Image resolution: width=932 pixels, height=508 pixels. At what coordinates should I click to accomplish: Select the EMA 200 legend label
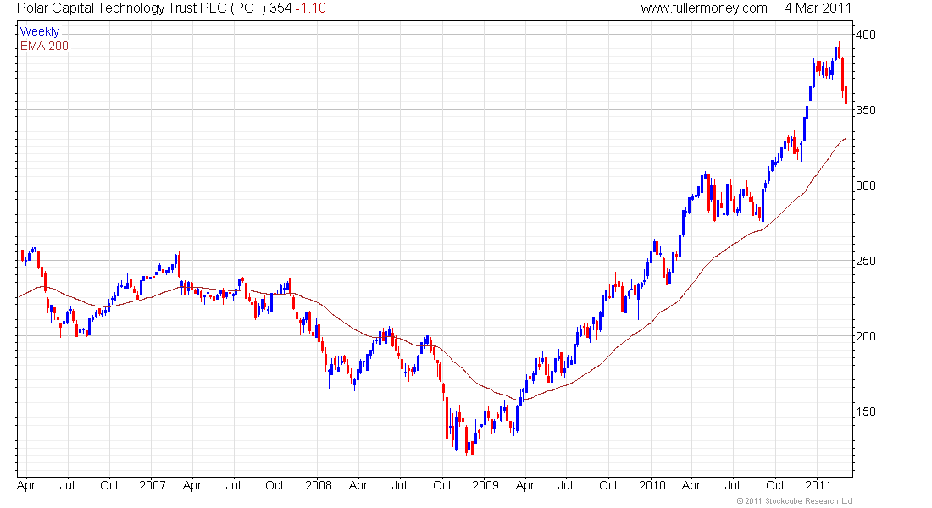click(44, 46)
